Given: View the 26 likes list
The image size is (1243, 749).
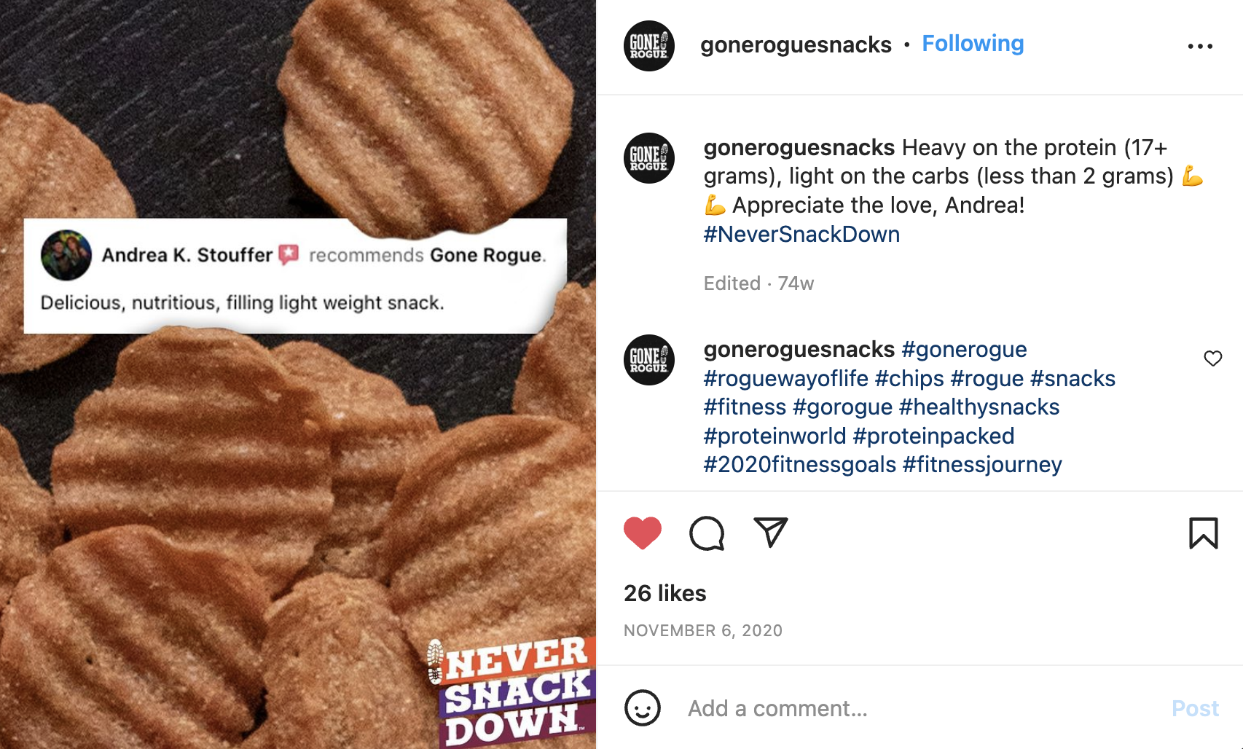Looking at the screenshot, I should pos(664,593).
